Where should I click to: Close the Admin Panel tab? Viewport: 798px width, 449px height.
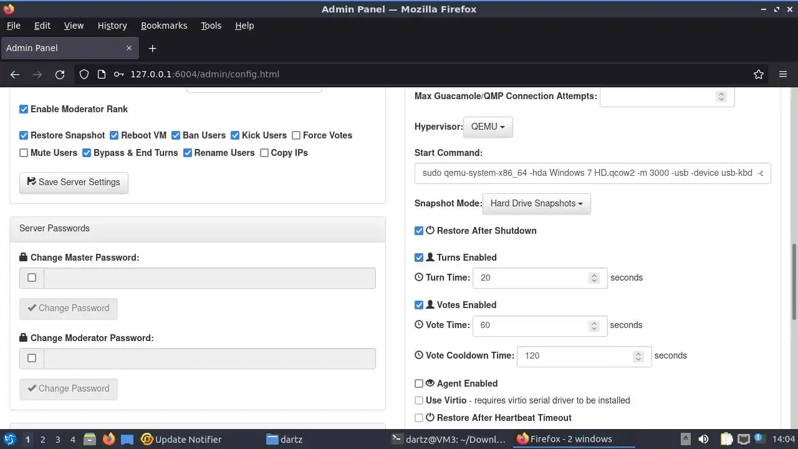pyautogui.click(x=129, y=48)
